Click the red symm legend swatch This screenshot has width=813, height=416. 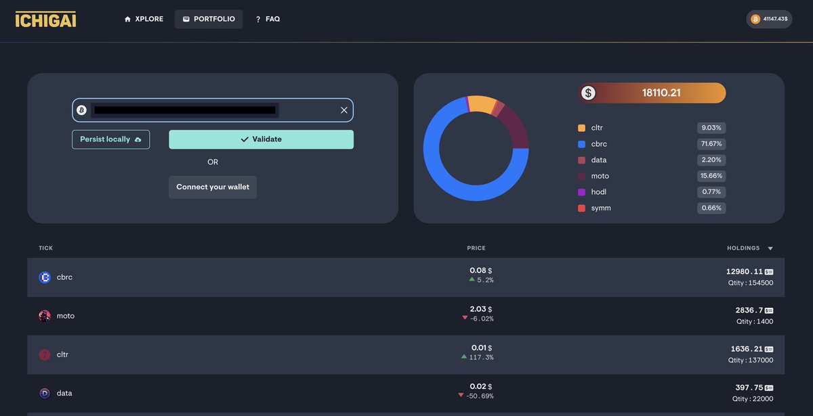(581, 208)
